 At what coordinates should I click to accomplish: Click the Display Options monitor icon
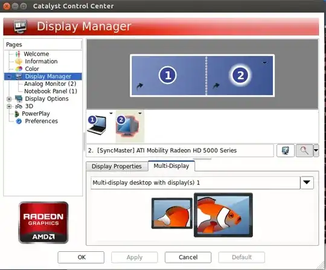pos(19,99)
